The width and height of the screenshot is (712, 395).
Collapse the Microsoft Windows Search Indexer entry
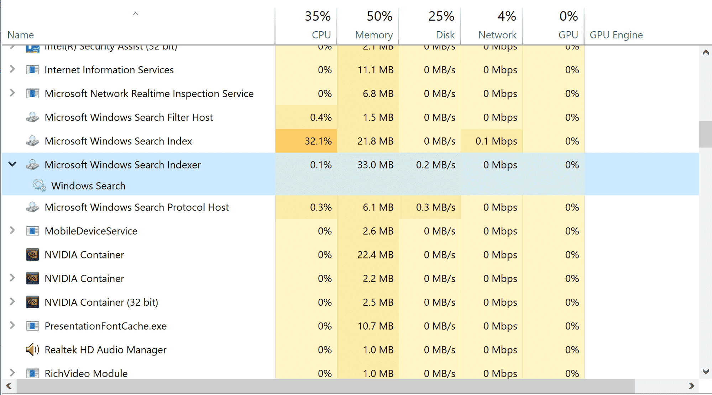click(12, 165)
